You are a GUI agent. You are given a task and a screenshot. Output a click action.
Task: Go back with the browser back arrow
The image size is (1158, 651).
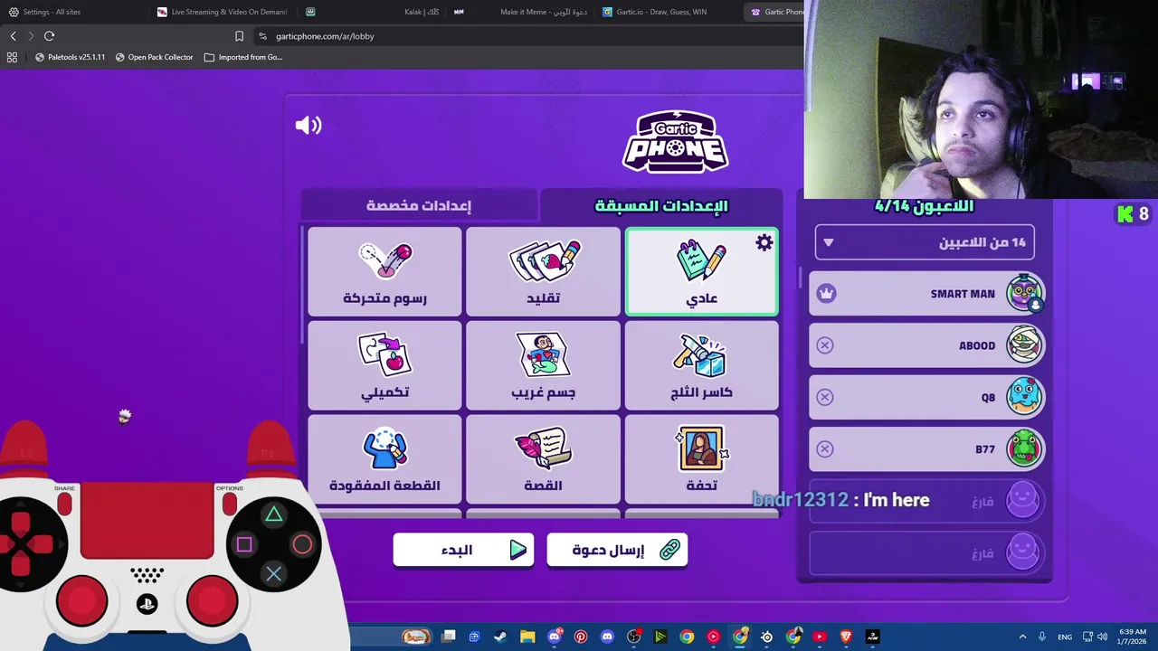pos(13,36)
